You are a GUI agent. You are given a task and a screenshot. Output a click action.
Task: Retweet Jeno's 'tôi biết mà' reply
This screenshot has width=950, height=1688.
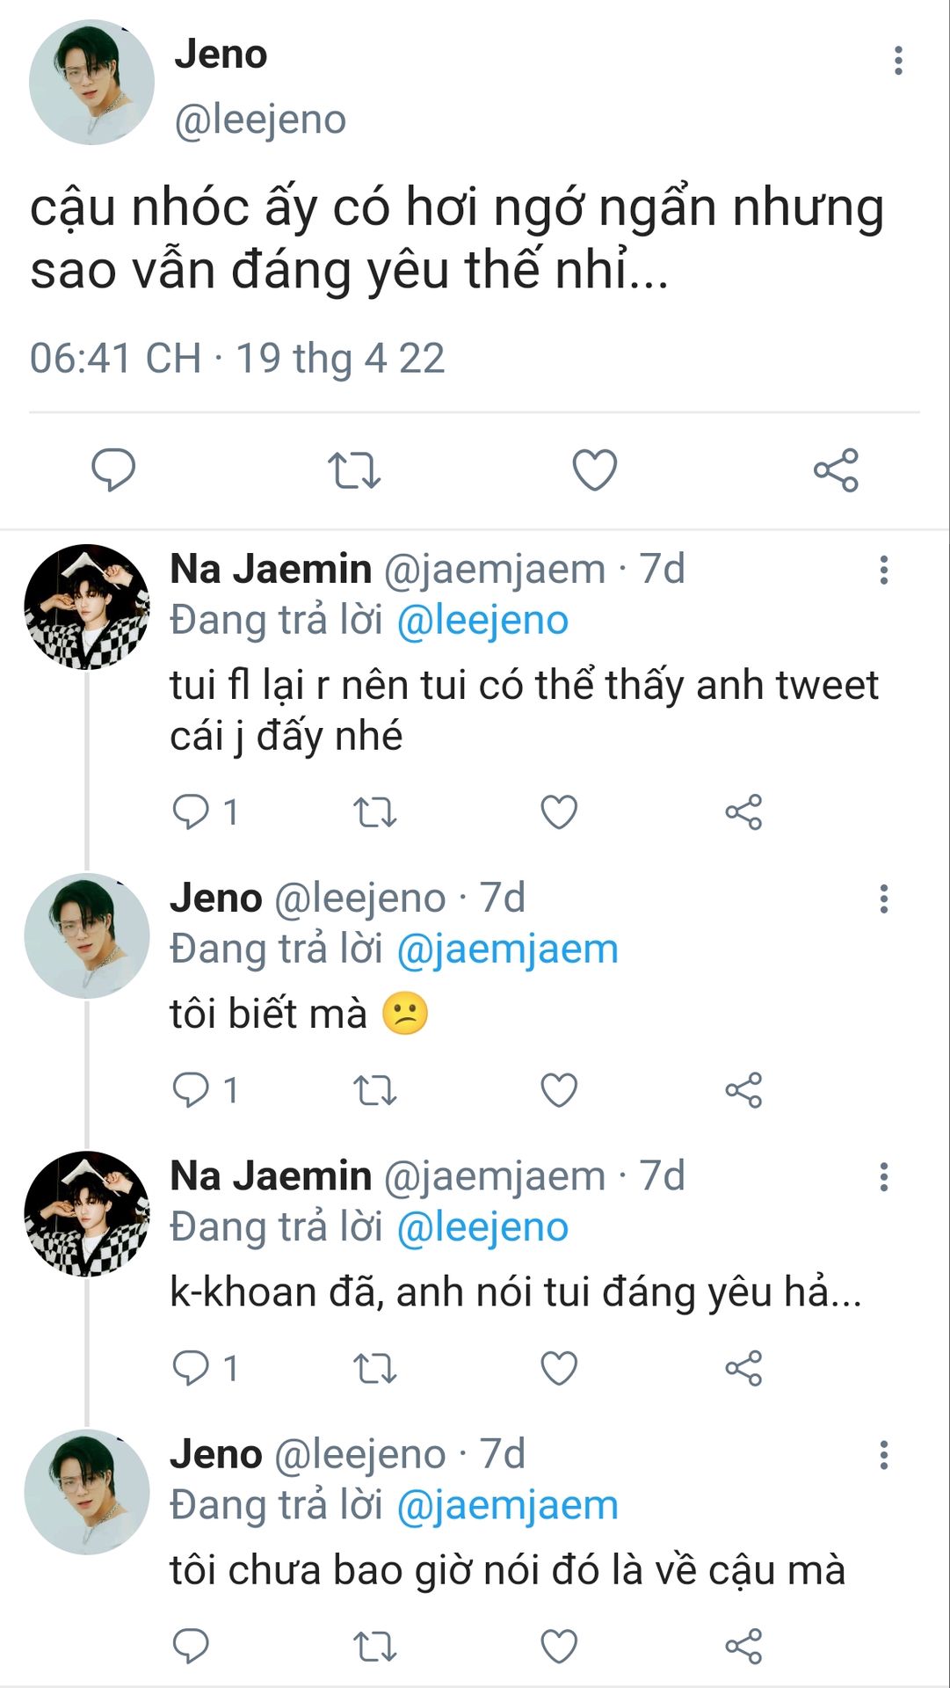point(374,1090)
